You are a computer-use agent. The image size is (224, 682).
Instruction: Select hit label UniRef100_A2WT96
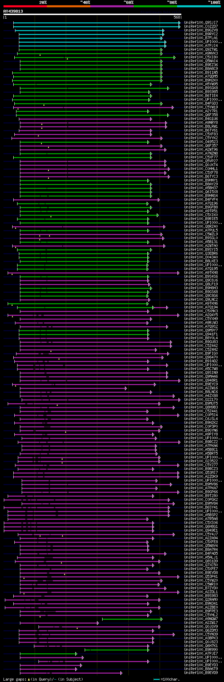tap(201, 149)
